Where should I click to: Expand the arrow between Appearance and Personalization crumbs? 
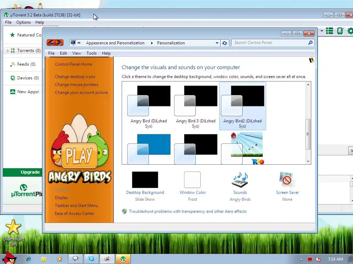(152, 43)
